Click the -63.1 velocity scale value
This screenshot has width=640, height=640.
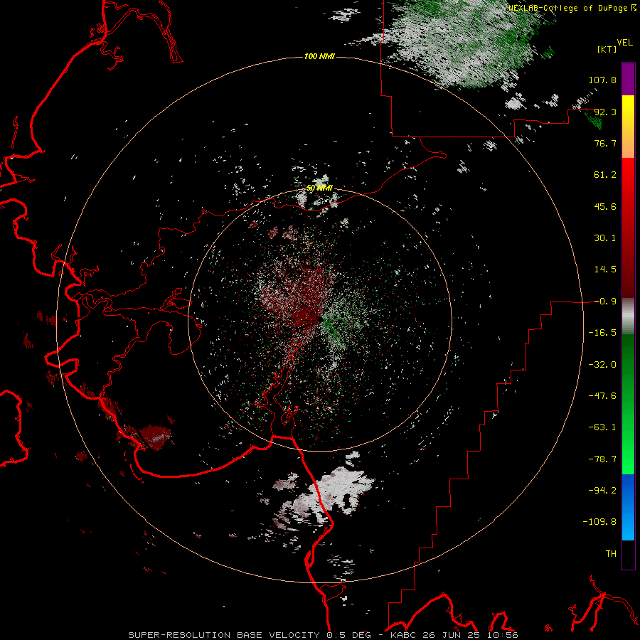pyautogui.click(x=602, y=427)
